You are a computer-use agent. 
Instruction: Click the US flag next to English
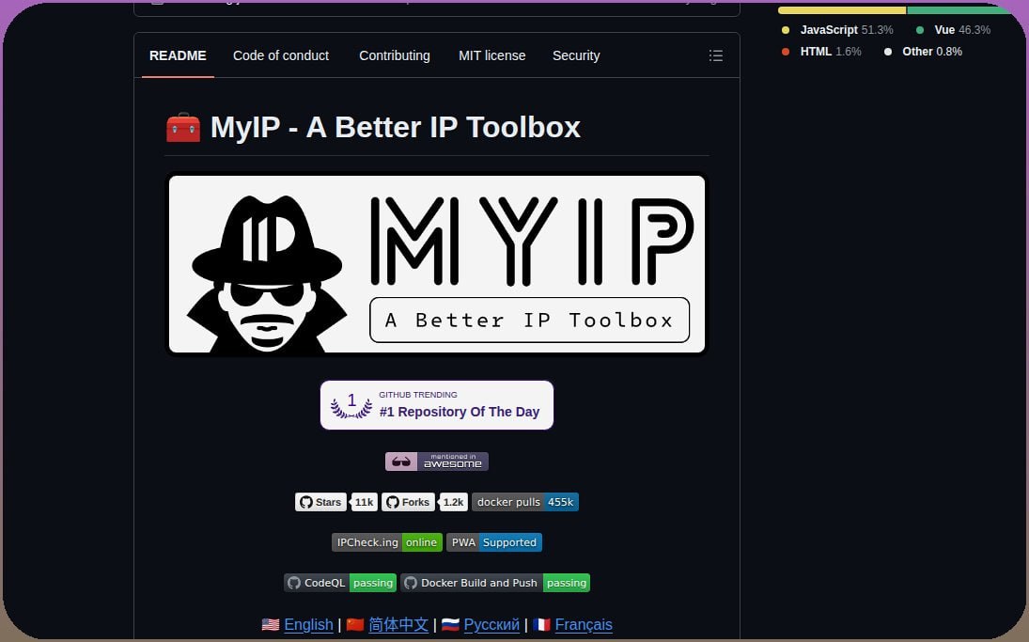(271, 625)
